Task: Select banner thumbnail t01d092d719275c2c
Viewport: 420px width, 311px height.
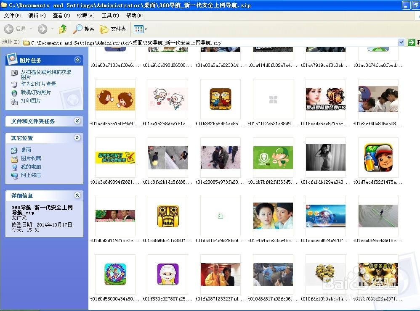Action: click(115, 216)
